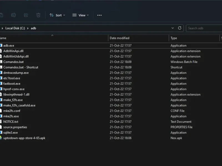Select the sqlite3.exe file
Image resolution: width=222 pixels, height=166 pixels.
coord(11,133)
